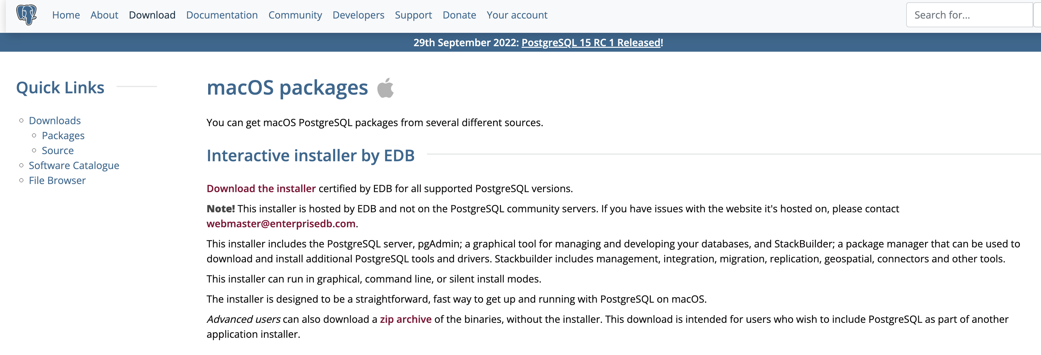Screen dimensions: 1041x355
Task: Open the Documentation menu item
Action: pyautogui.click(x=222, y=15)
